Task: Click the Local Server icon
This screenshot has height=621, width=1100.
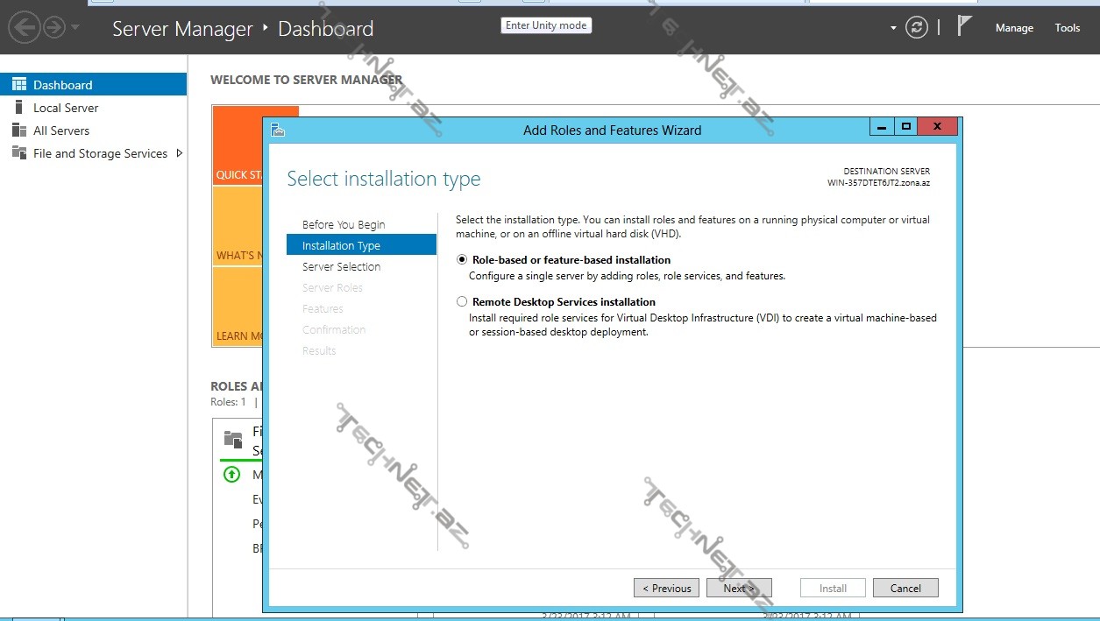Action: [x=19, y=108]
